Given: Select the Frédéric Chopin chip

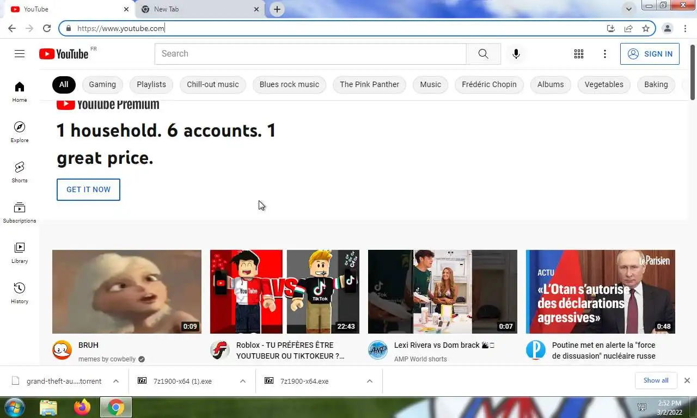Looking at the screenshot, I should pyautogui.click(x=490, y=84).
